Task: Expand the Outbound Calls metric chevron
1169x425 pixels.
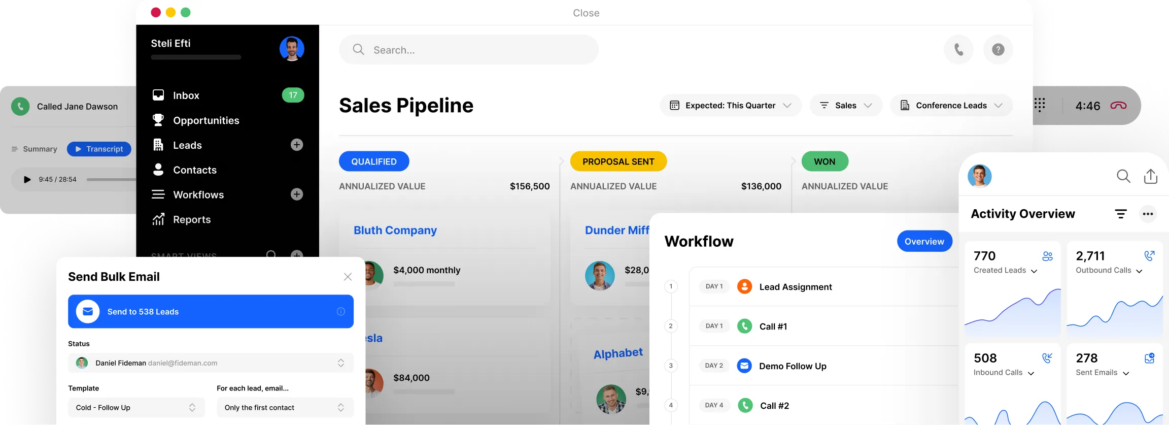Action: (1139, 271)
